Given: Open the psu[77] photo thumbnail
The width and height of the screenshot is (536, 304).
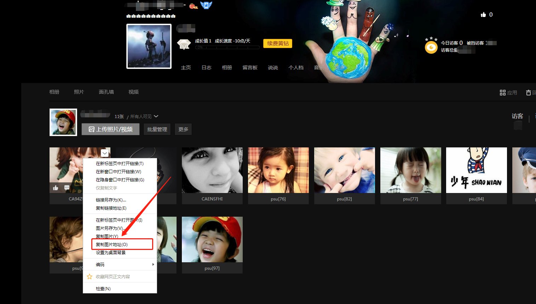Looking at the screenshot, I should pyautogui.click(x=410, y=170).
